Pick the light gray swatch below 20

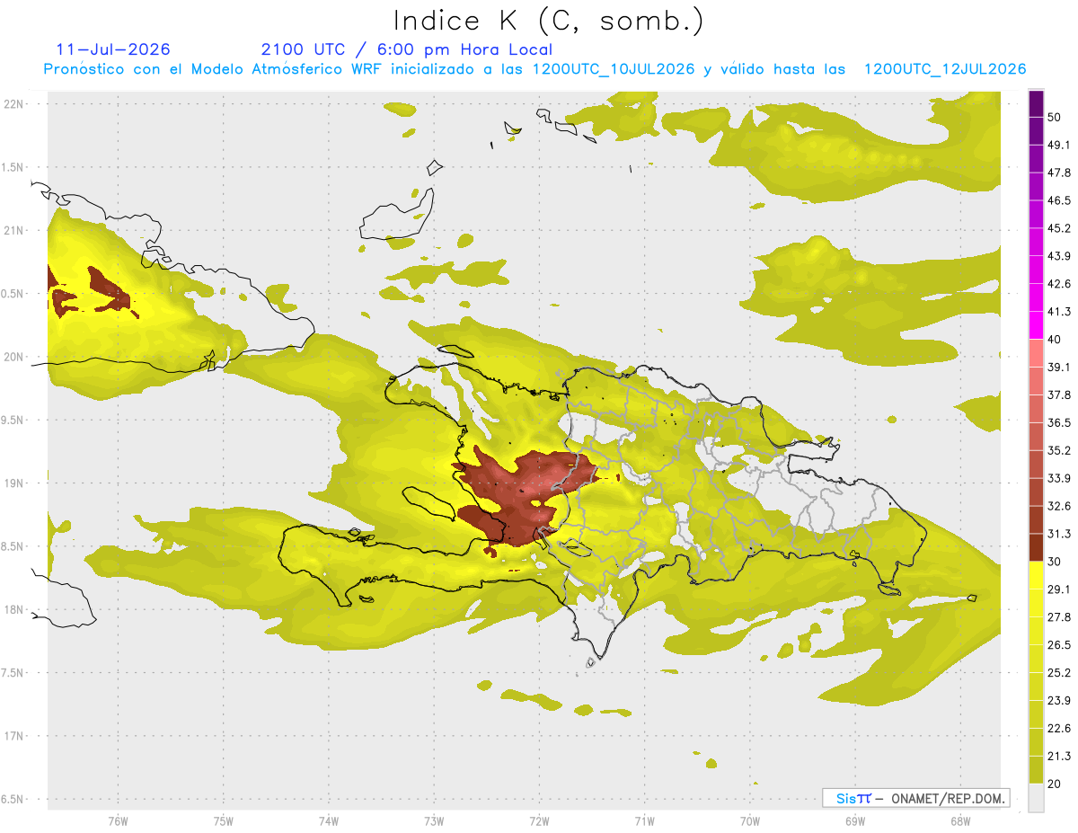(1036, 798)
